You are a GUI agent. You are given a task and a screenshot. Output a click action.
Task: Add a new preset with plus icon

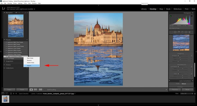click(x=27, y=40)
